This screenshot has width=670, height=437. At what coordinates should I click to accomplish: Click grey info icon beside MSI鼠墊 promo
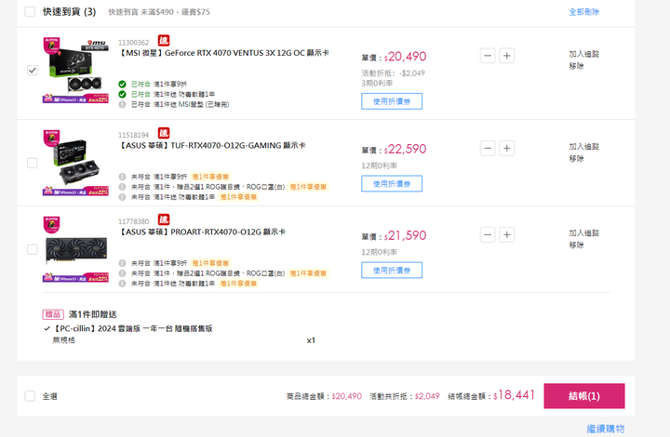click(122, 104)
